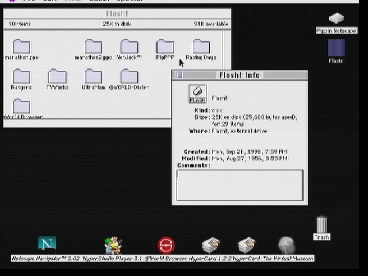Viewport: 368px width, 276px height.
Task: Click the Pippin Netscape desktop label
Action: click(x=336, y=30)
